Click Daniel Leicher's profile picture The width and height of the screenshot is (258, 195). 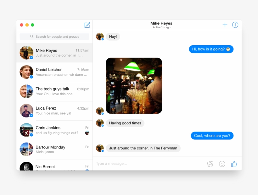click(26, 72)
